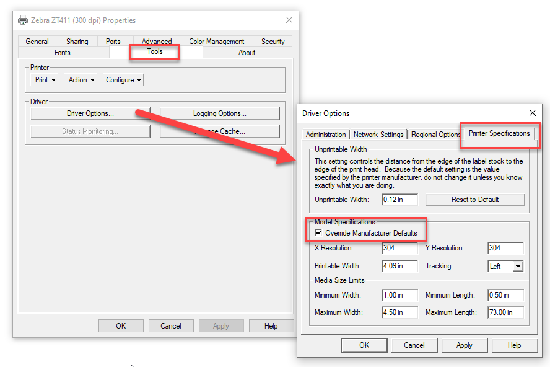Image resolution: width=550 pixels, height=367 pixels.
Task: Click OK in the Properties window
Action: (121, 326)
